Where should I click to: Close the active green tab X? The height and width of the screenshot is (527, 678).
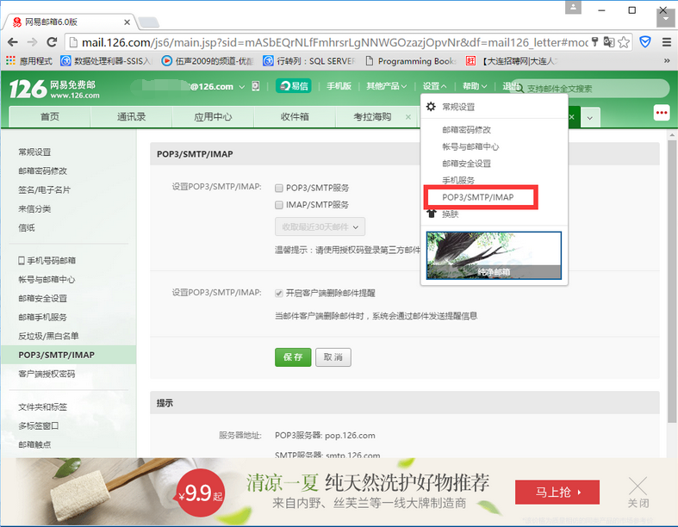tap(572, 117)
